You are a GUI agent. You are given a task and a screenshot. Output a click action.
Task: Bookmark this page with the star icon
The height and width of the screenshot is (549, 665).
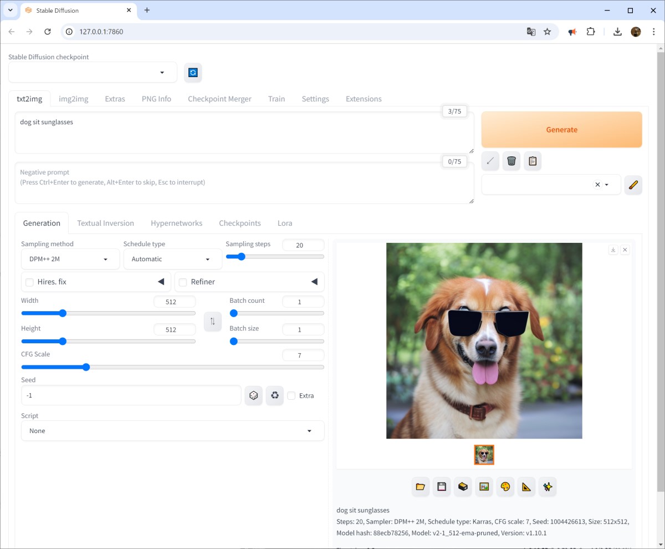tap(548, 32)
